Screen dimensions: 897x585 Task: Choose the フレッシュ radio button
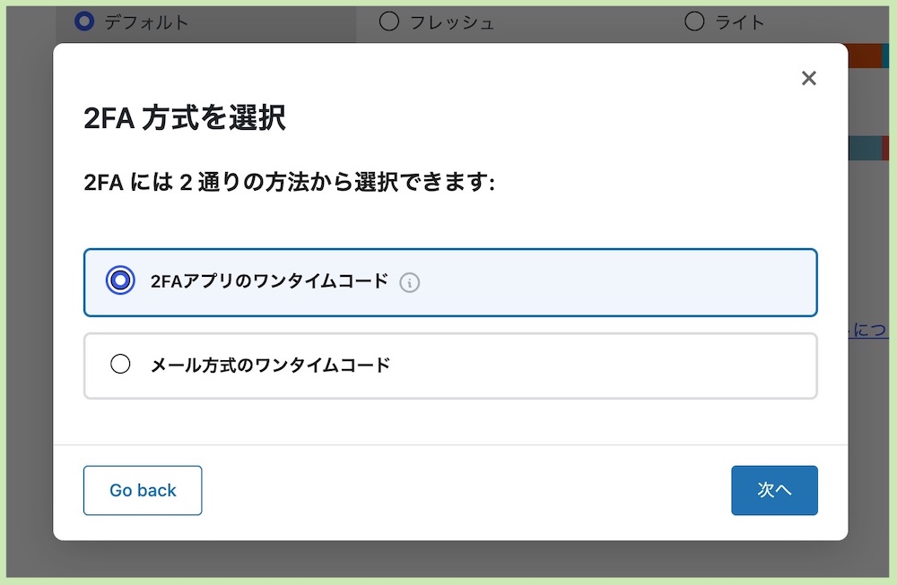tap(389, 22)
